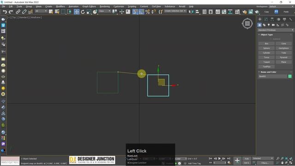Click the Cylinder primitive button
Image resolution: width=295 pixels, height=166 pixels.
pyautogui.click(x=266, y=53)
